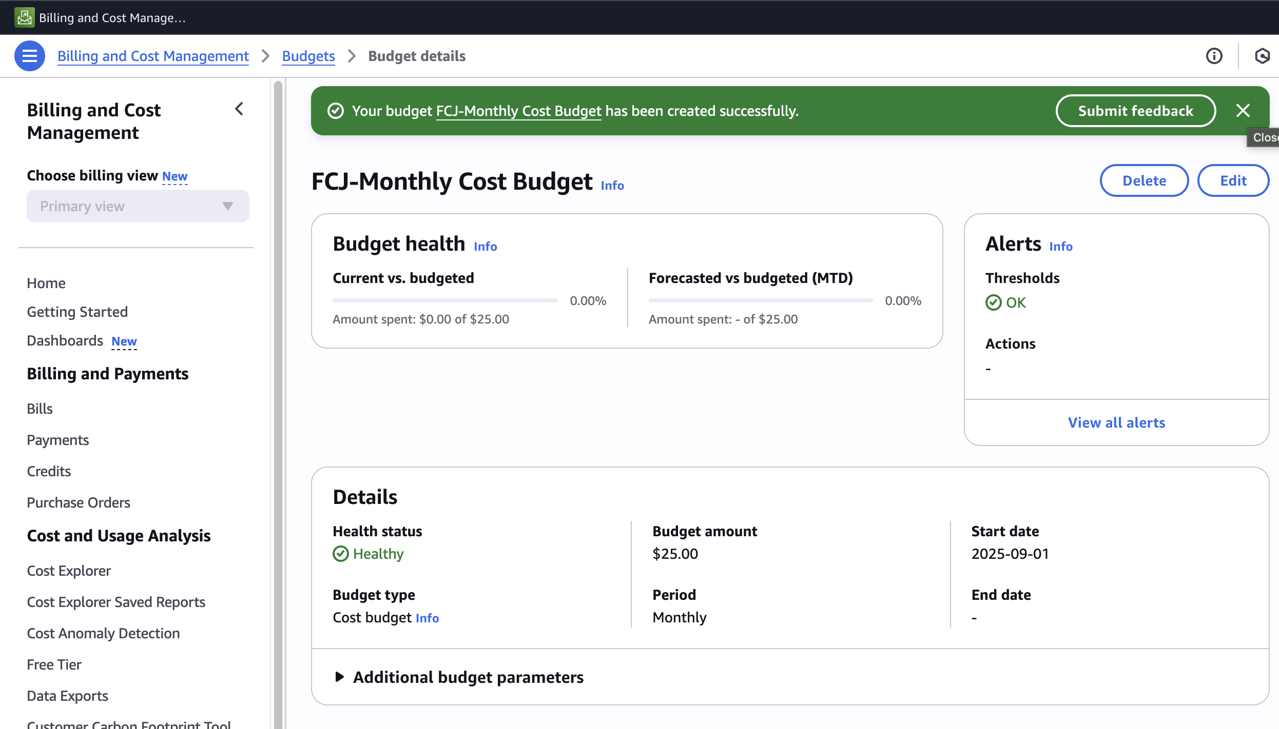Open the info panel circle icon
The height and width of the screenshot is (729, 1279).
point(1214,56)
